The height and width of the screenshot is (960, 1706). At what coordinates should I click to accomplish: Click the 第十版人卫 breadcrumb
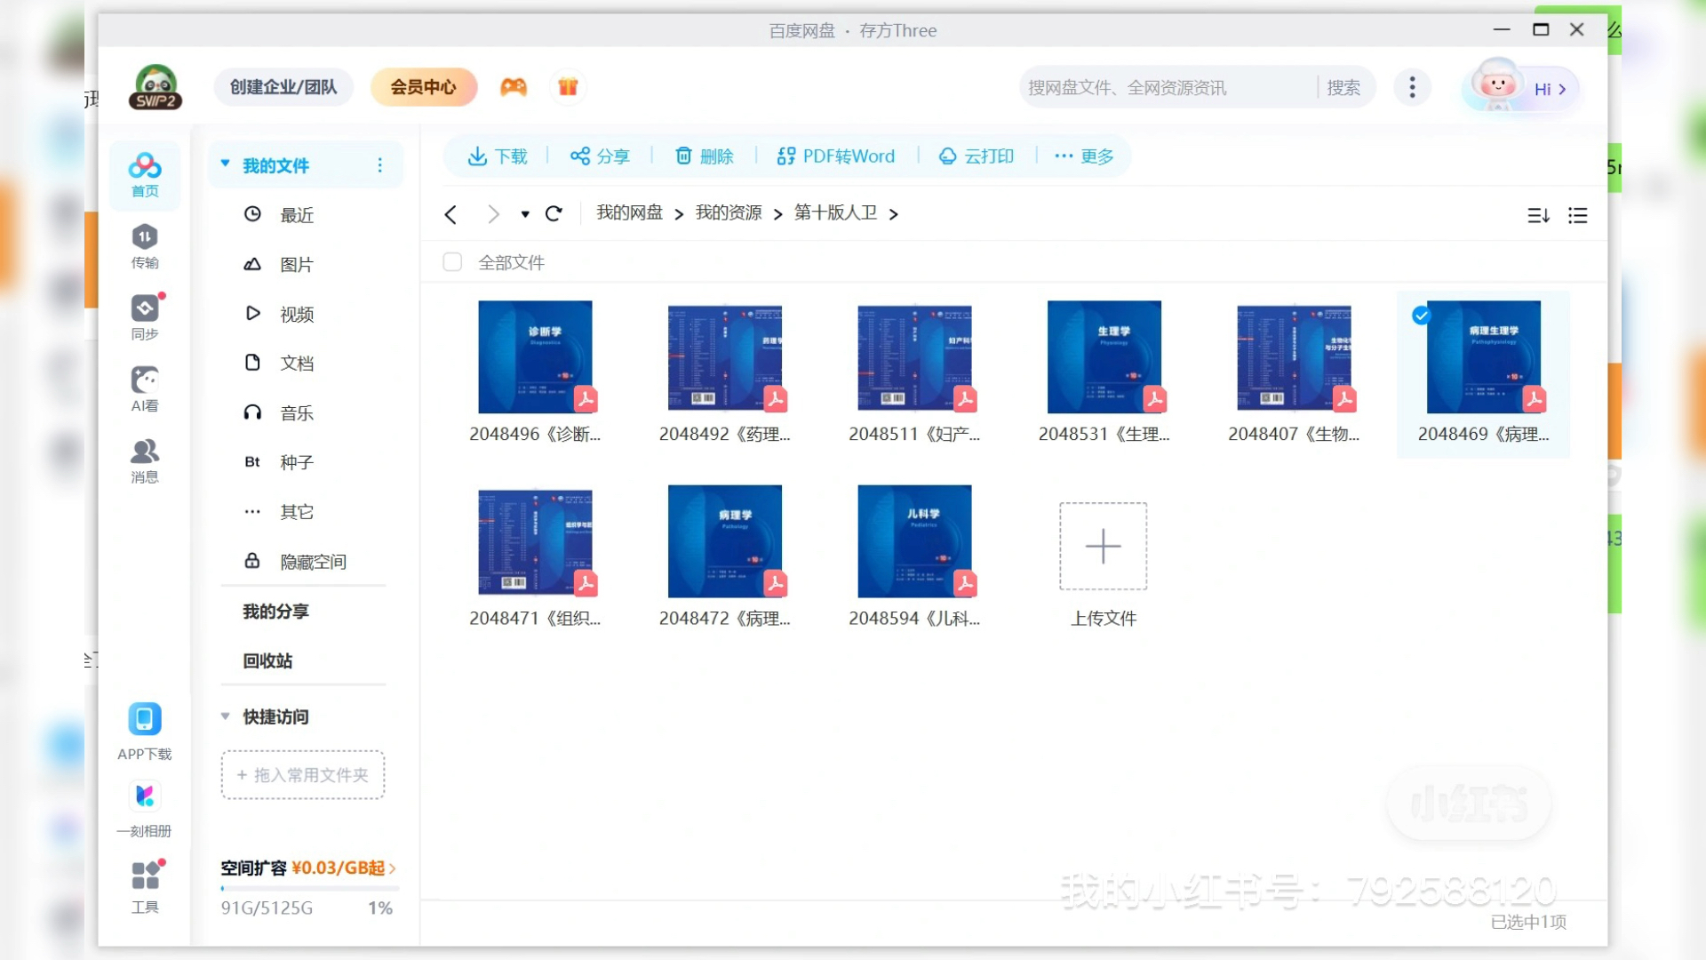click(835, 212)
